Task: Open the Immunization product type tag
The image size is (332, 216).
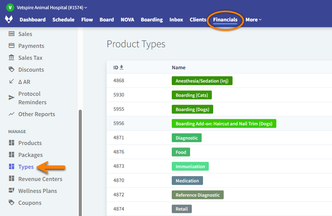Action: pyautogui.click(x=190, y=166)
